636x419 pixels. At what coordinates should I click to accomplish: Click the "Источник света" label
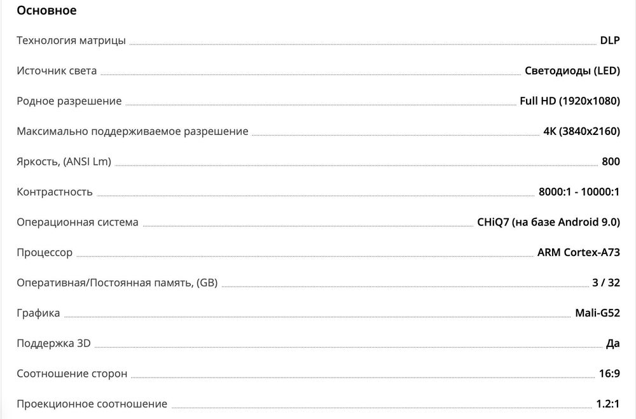[x=57, y=71]
